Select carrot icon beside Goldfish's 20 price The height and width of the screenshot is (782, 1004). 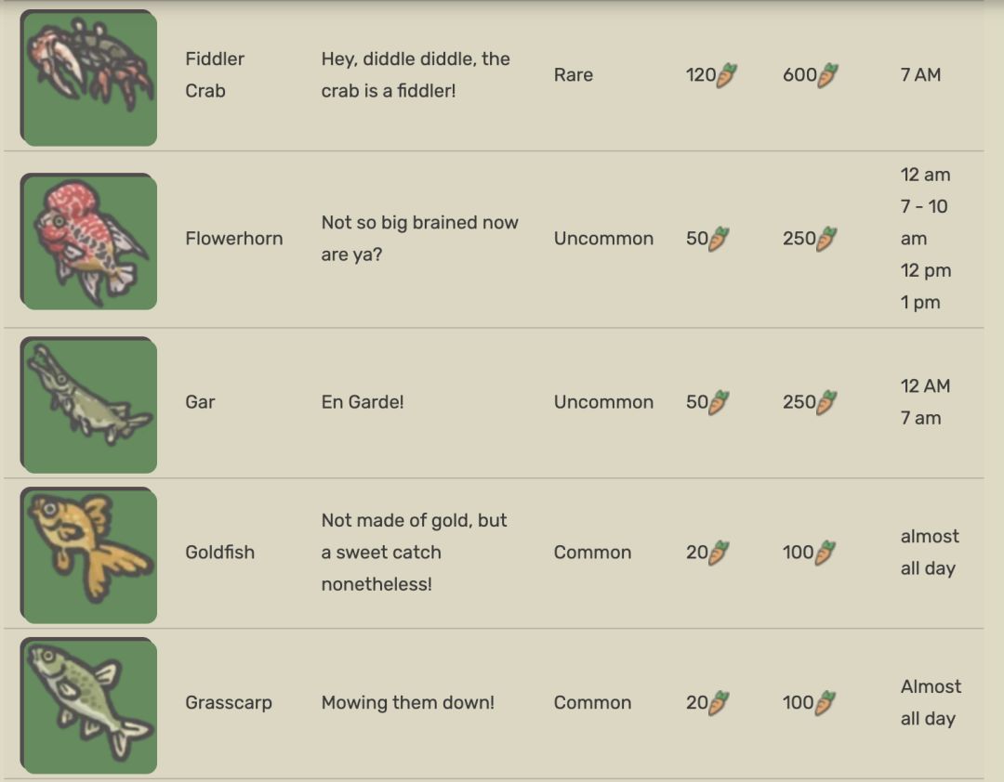(x=719, y=553)
